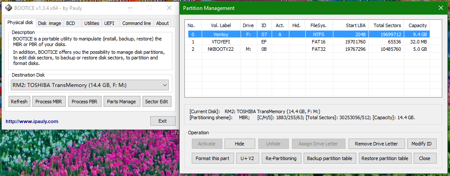
Task: Click the Refresh button
Action: [x=19, y=102]
